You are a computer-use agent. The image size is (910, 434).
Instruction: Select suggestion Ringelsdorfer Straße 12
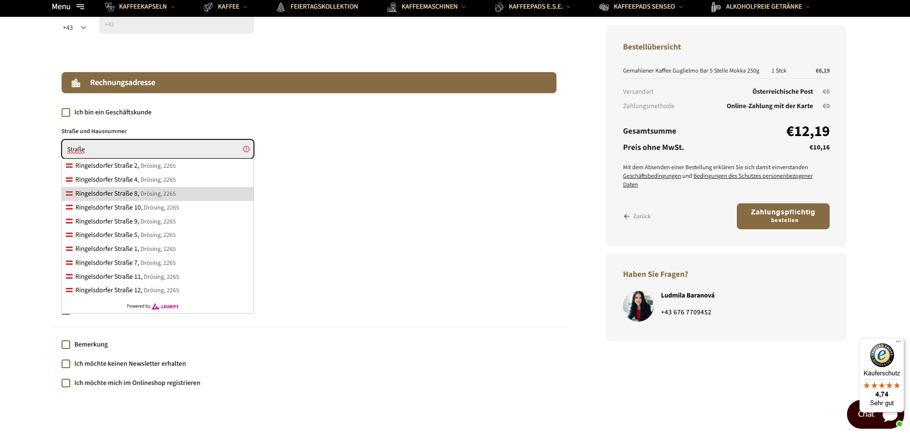158,290
